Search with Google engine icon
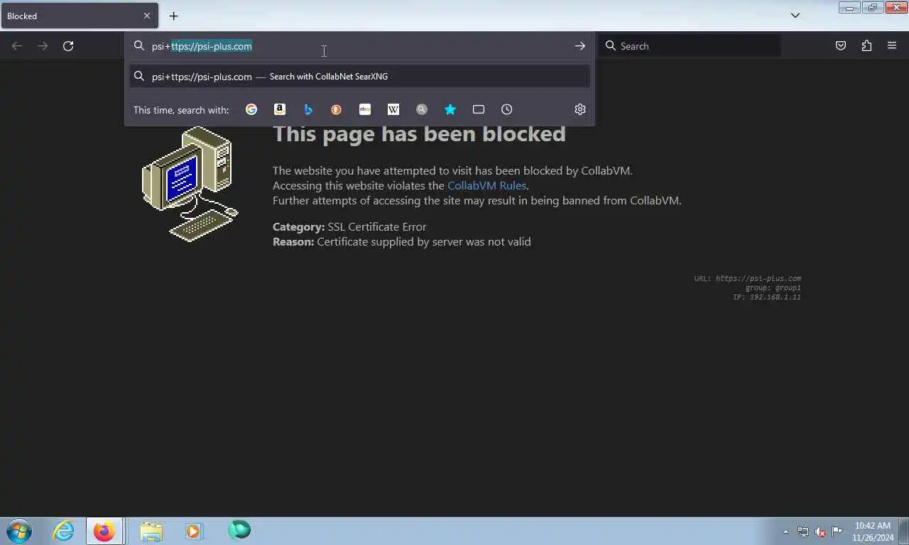This screenshot has height=545, width=909. click(x=251, y=109)
